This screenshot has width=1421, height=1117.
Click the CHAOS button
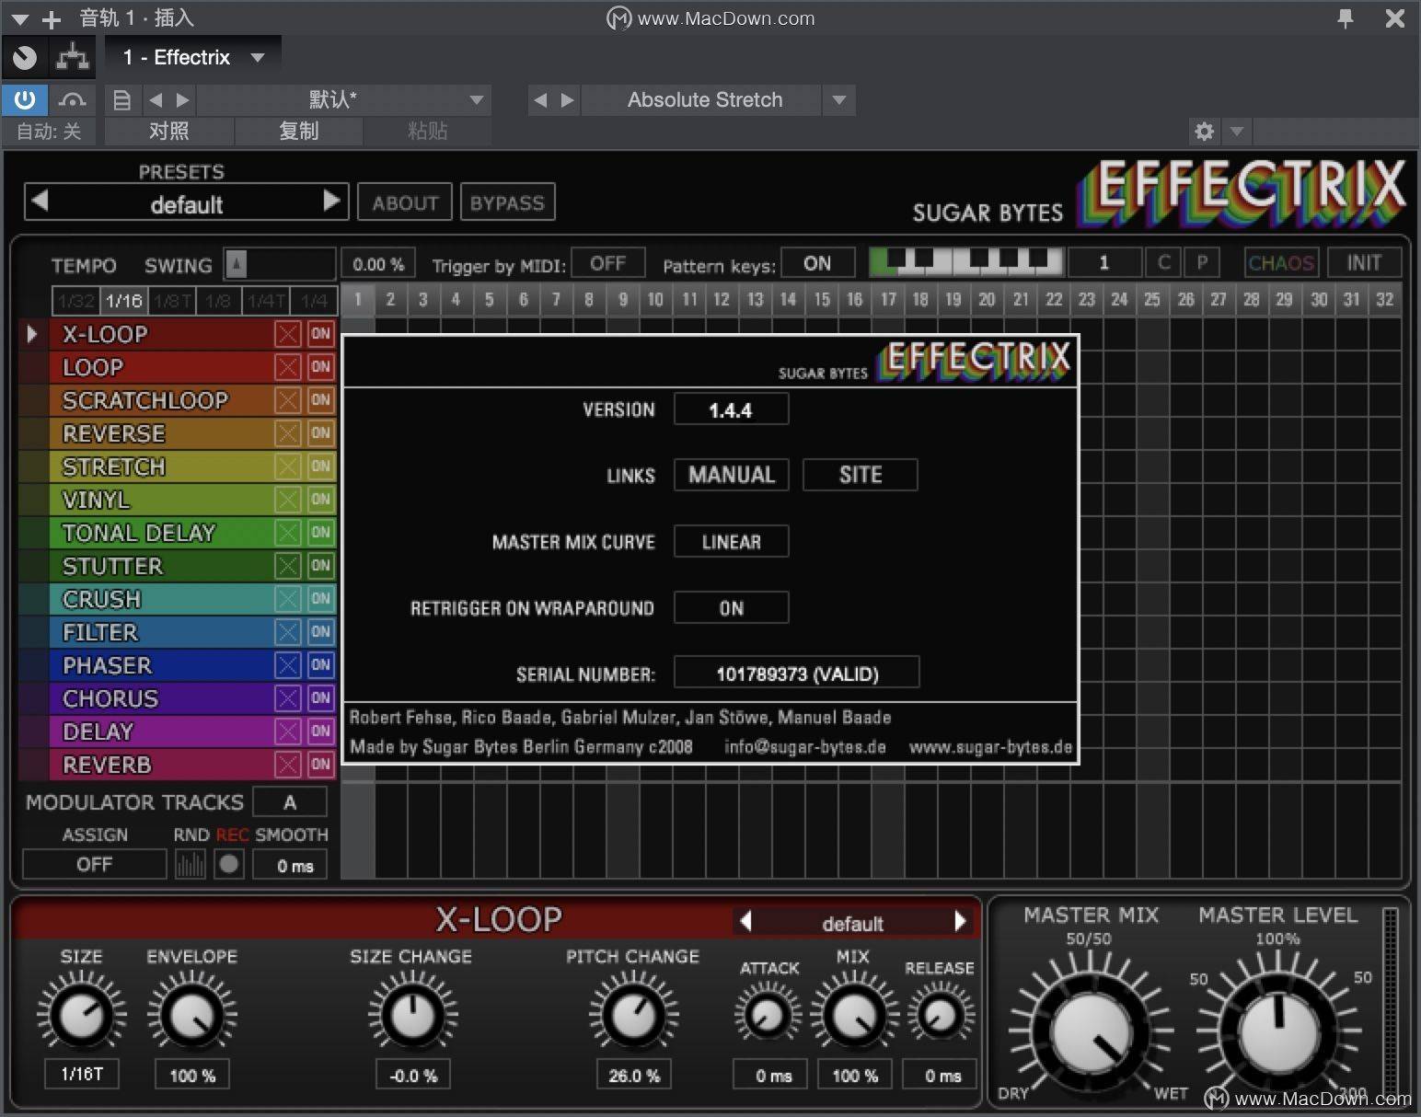click(1281, 263)
